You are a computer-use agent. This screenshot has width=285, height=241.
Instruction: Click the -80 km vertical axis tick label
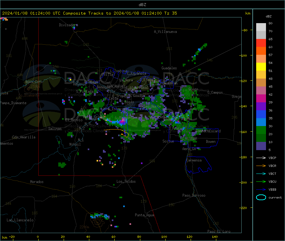pyautogui.click(x=244, y=30)
